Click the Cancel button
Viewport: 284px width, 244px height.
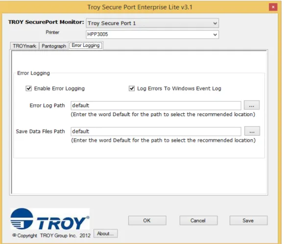coord(198,221)
